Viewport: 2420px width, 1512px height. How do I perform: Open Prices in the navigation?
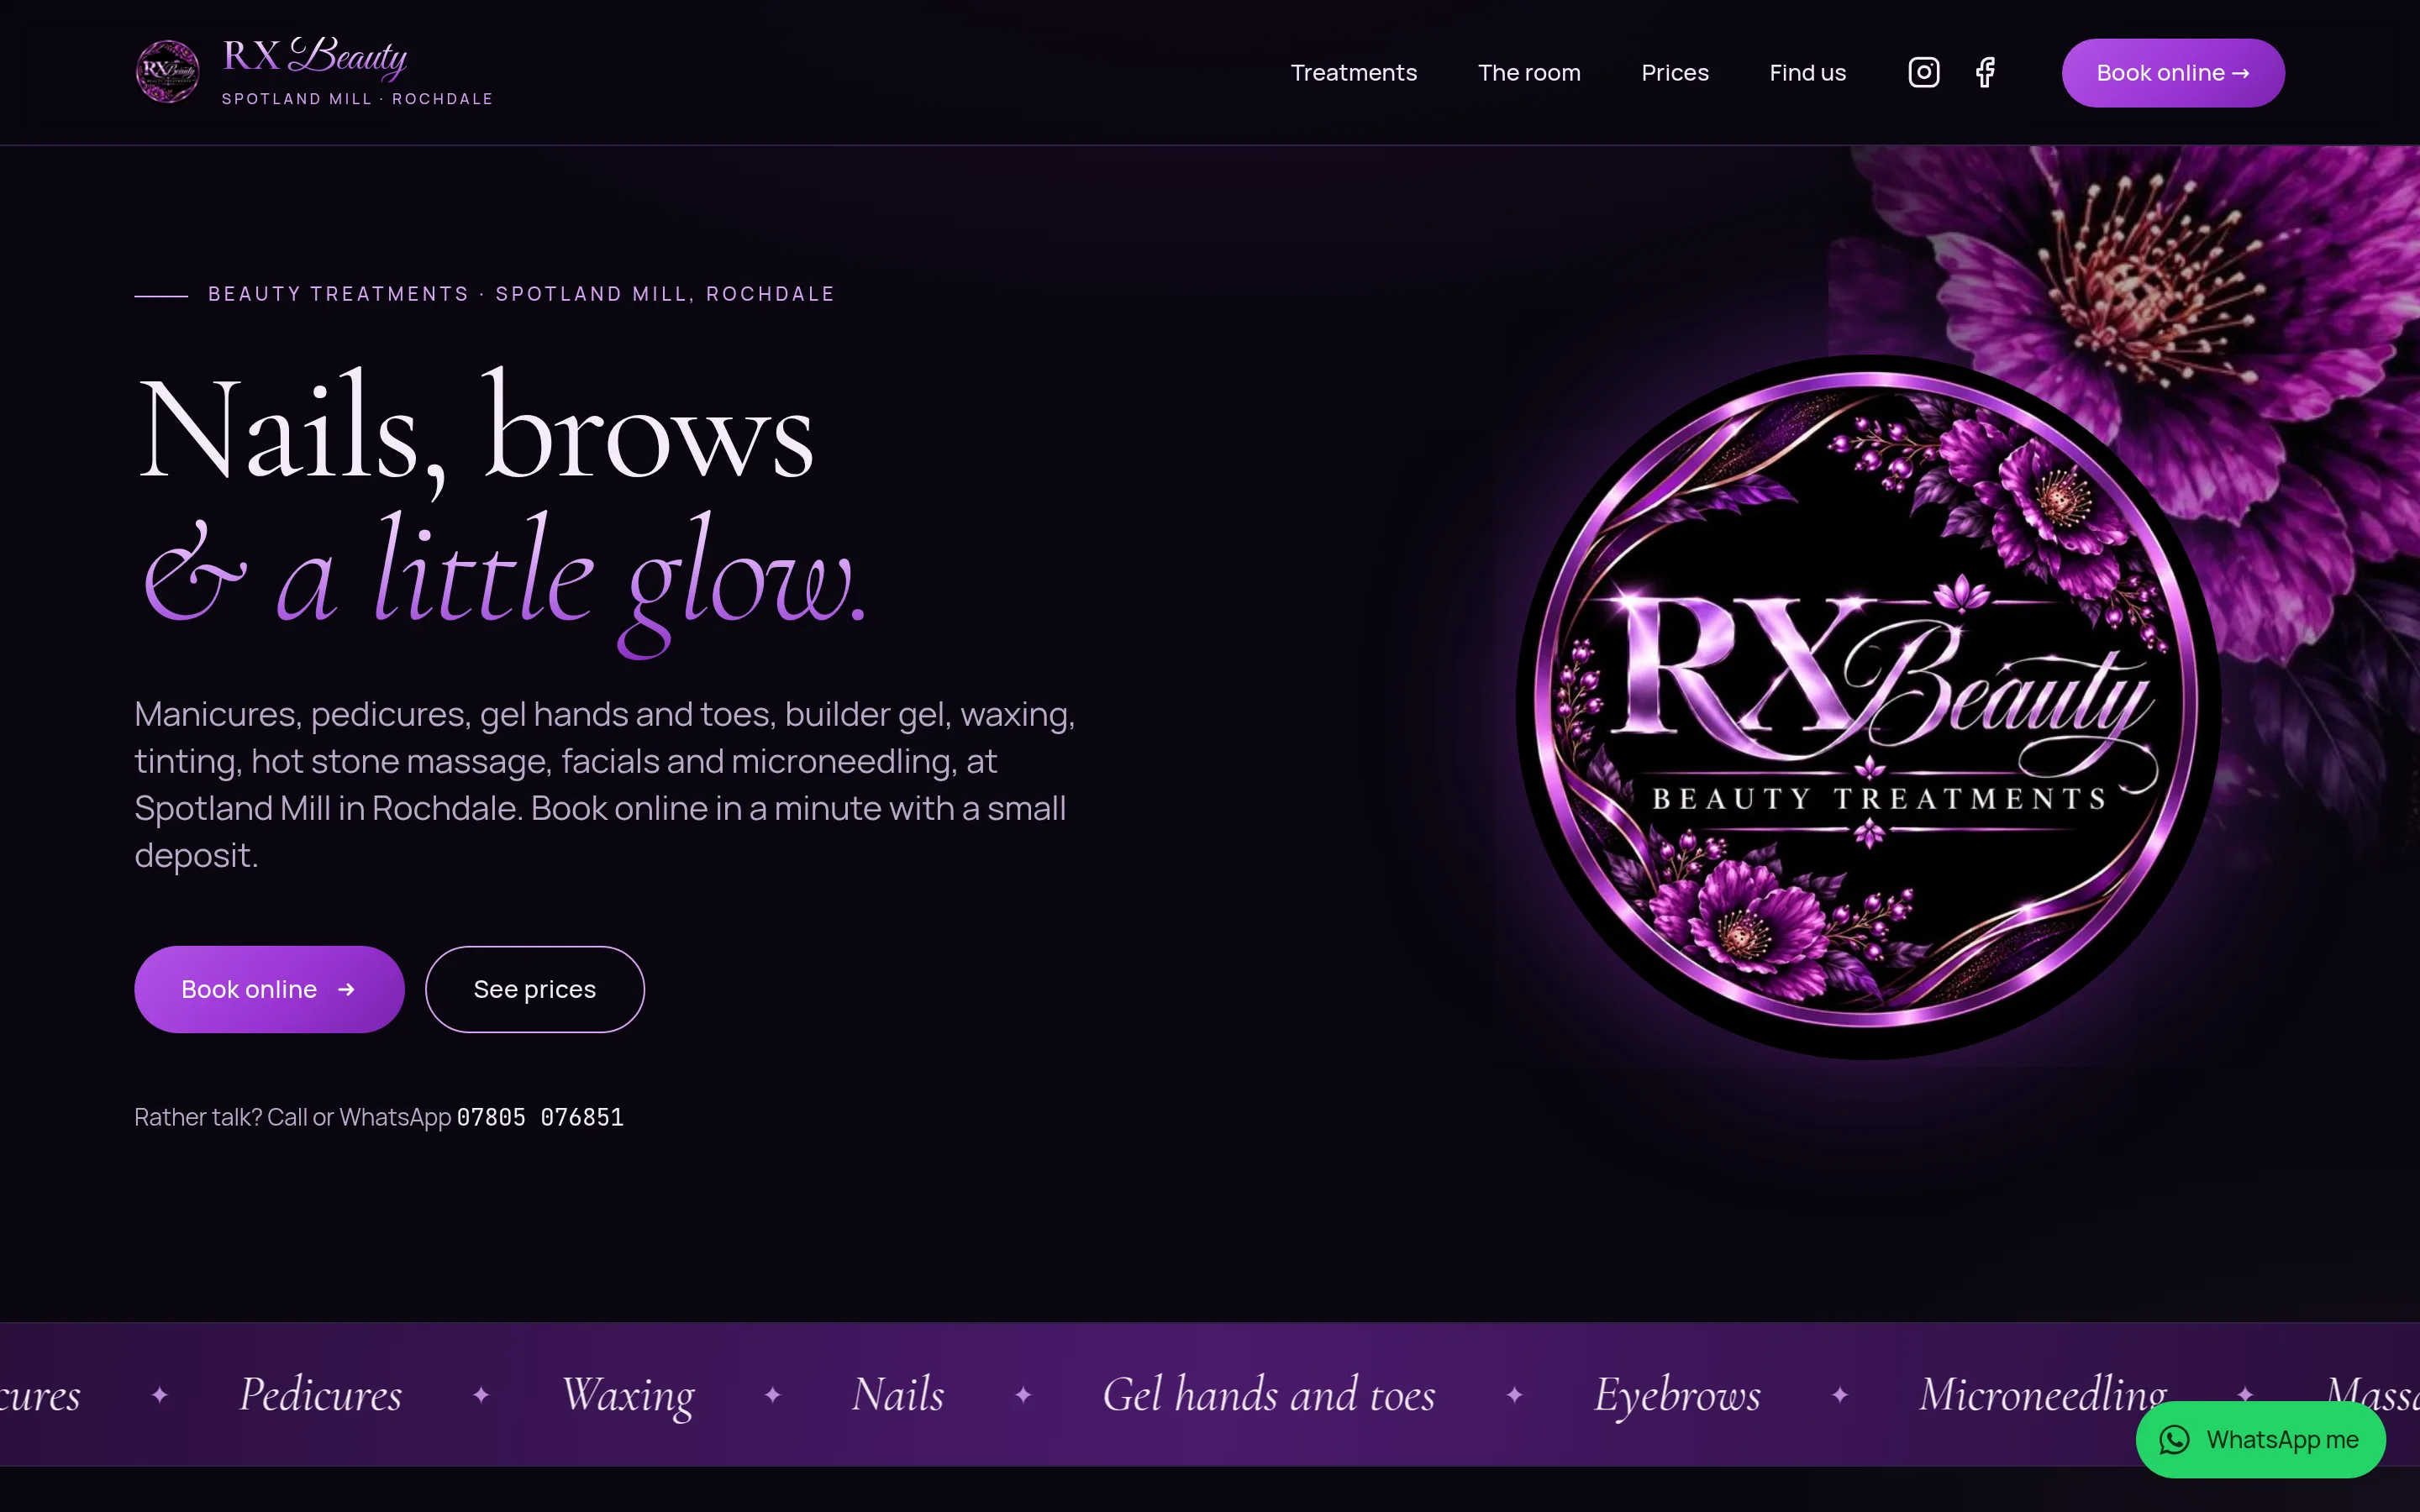coord(1675,73)
